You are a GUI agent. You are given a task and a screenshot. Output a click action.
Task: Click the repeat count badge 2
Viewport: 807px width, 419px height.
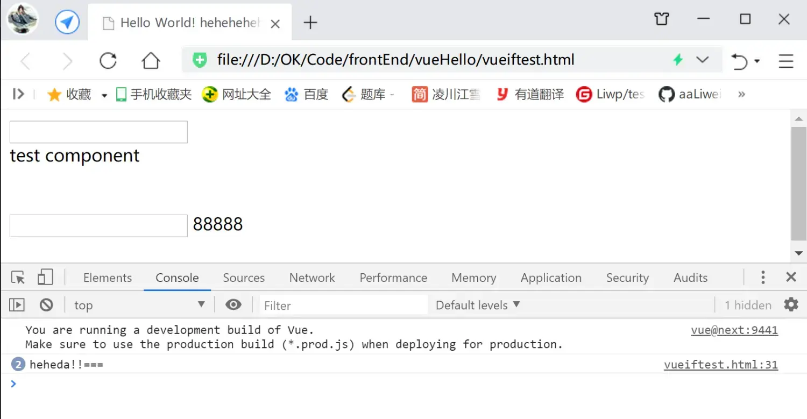coord(18,365)
